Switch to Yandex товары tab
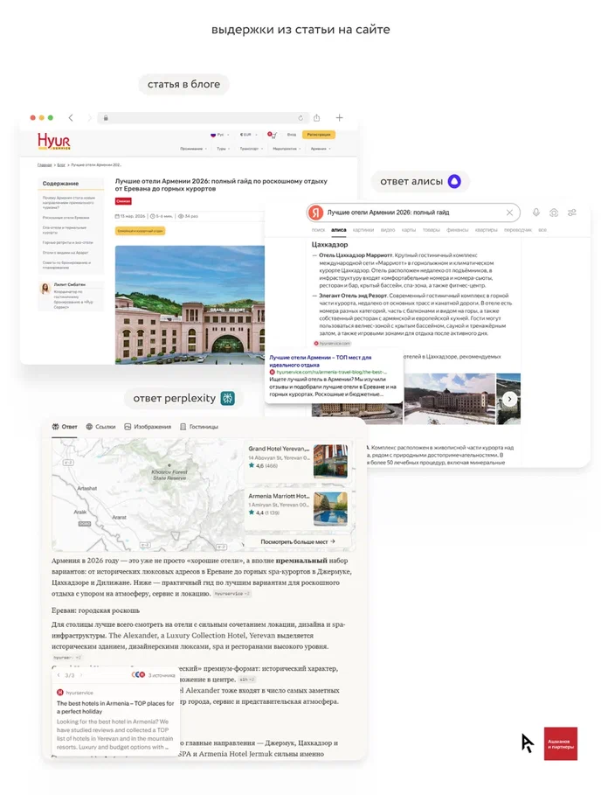Viewport: 601px width, 795px height. pyautogui.click(x=431, y=230)
